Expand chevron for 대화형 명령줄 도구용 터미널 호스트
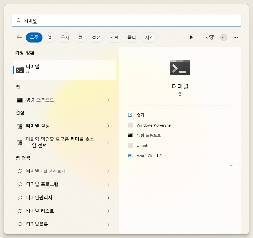The image size is (253, 238). [109, 142]
